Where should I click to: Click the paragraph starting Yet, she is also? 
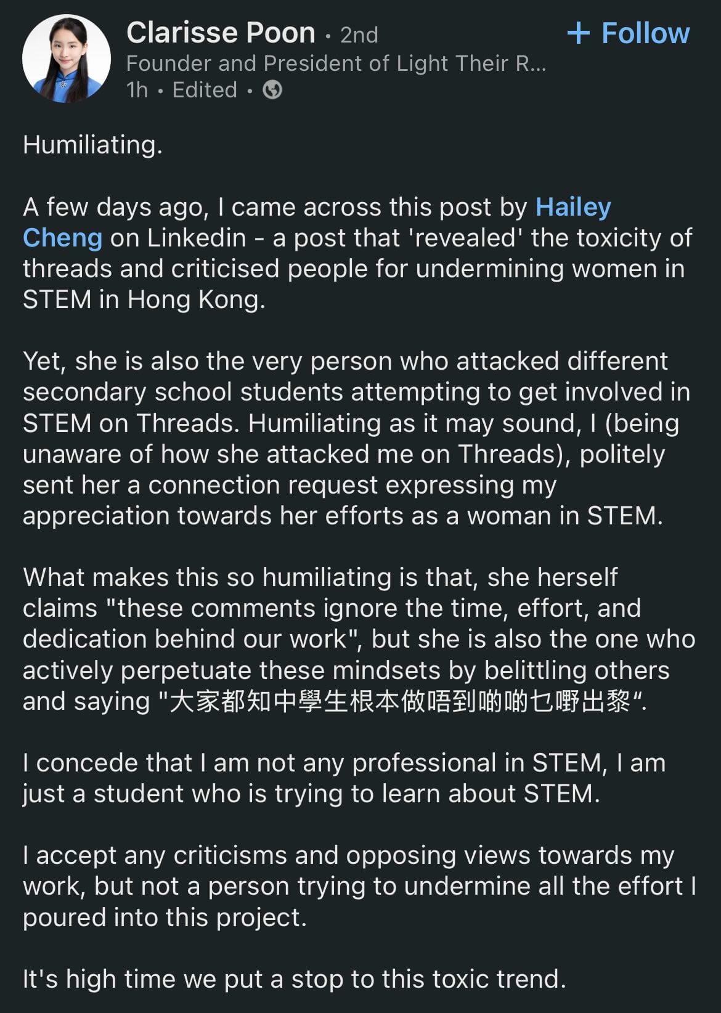(357, 438)
